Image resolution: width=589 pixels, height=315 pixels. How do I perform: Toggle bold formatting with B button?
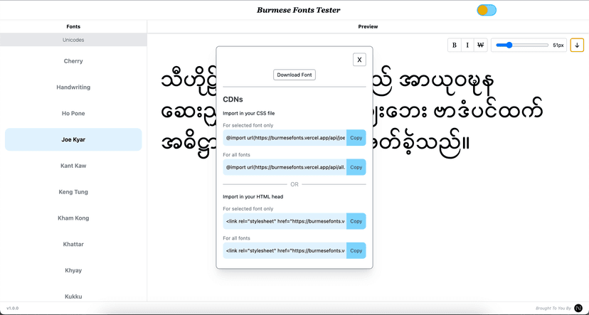click(x=454, y=45)
